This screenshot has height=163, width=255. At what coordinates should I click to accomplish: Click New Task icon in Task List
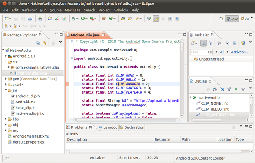click(193, 43)
